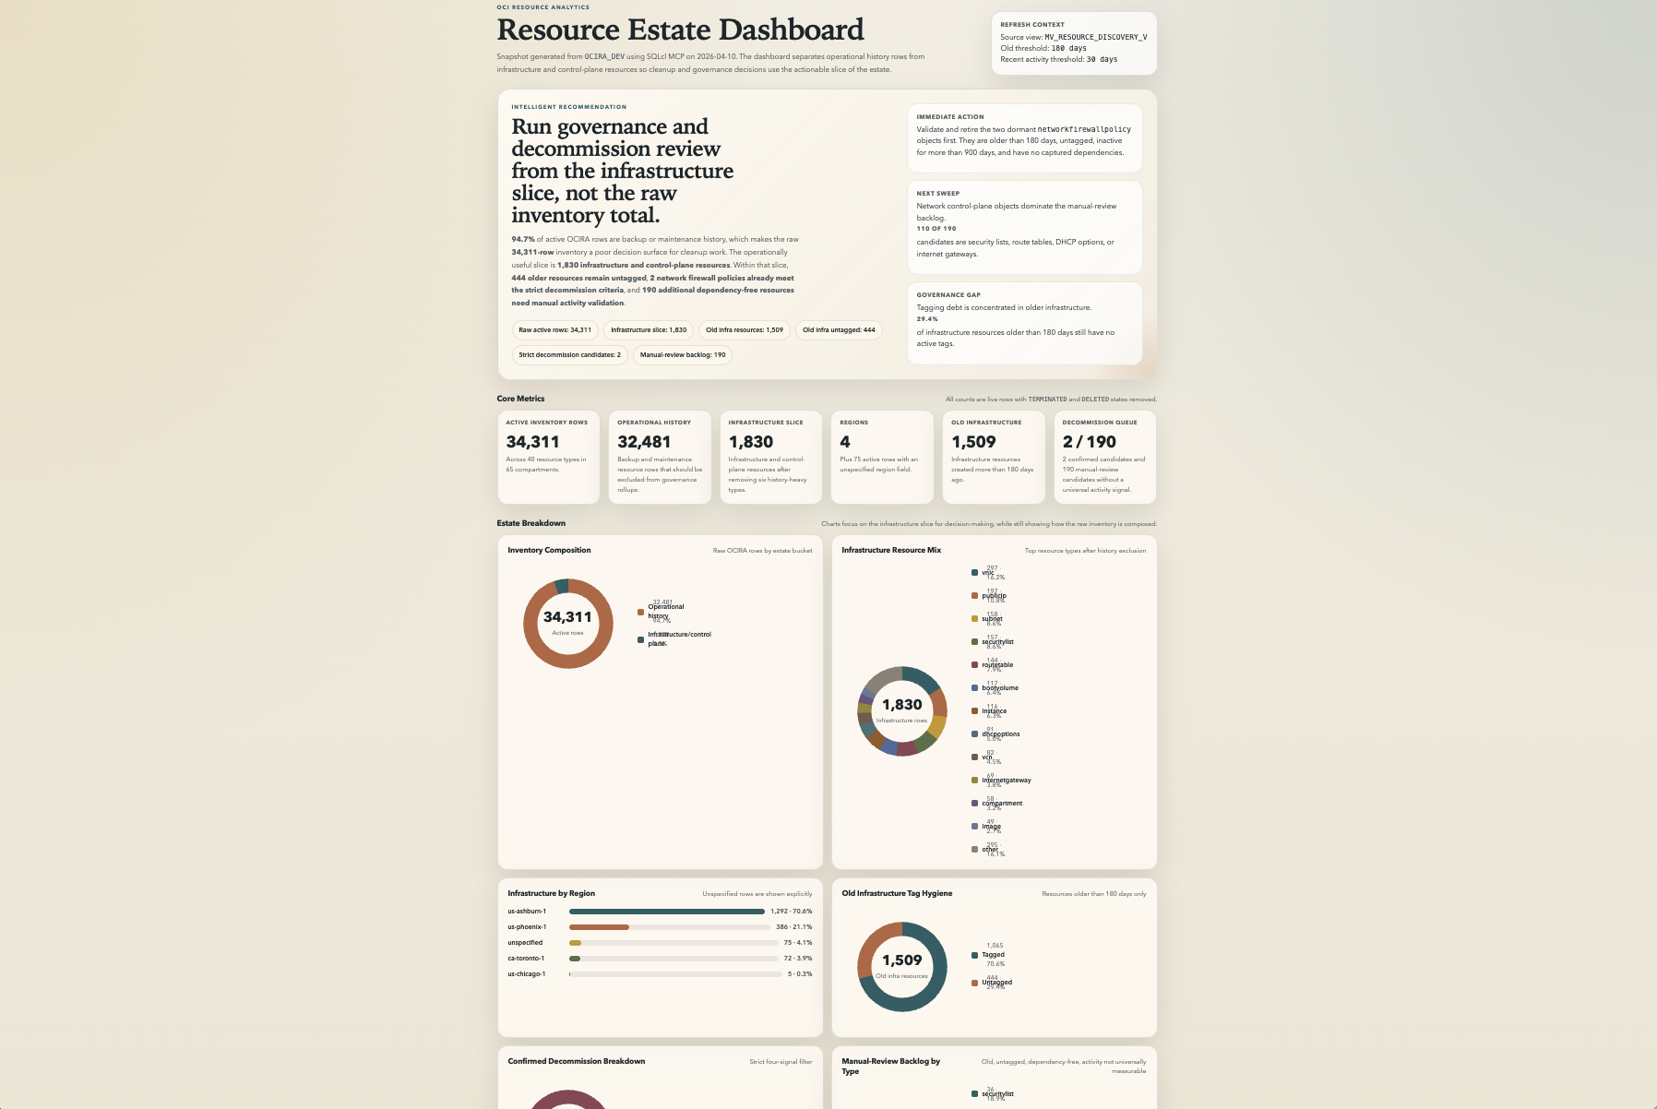This screenshot has width=1657, height=1109.
Task: Click the vcn legend color swatch
Action: point(974,757)
